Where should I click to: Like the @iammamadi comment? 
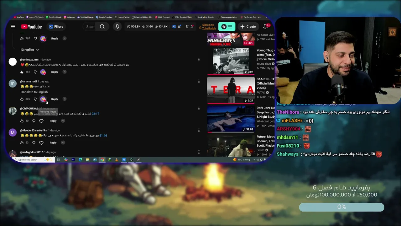pyautogui.click(x=22, y=99)
